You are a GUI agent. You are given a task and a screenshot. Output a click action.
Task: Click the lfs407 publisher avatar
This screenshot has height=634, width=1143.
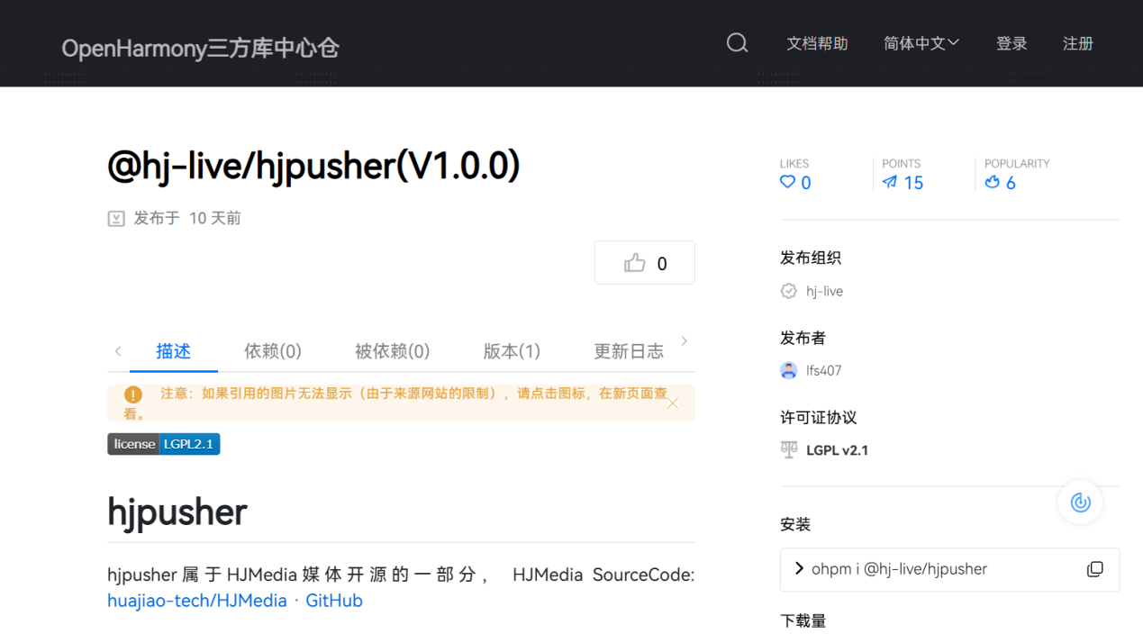(789, 370)
